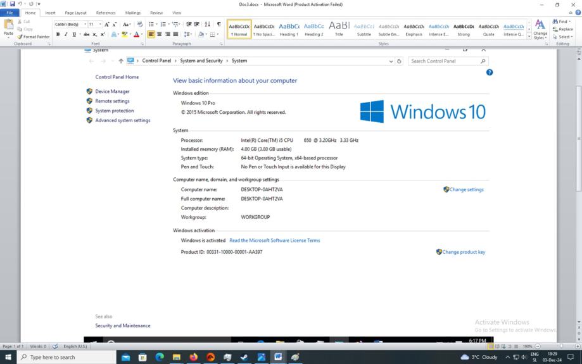Toggle underline formatting

point(74,35)
